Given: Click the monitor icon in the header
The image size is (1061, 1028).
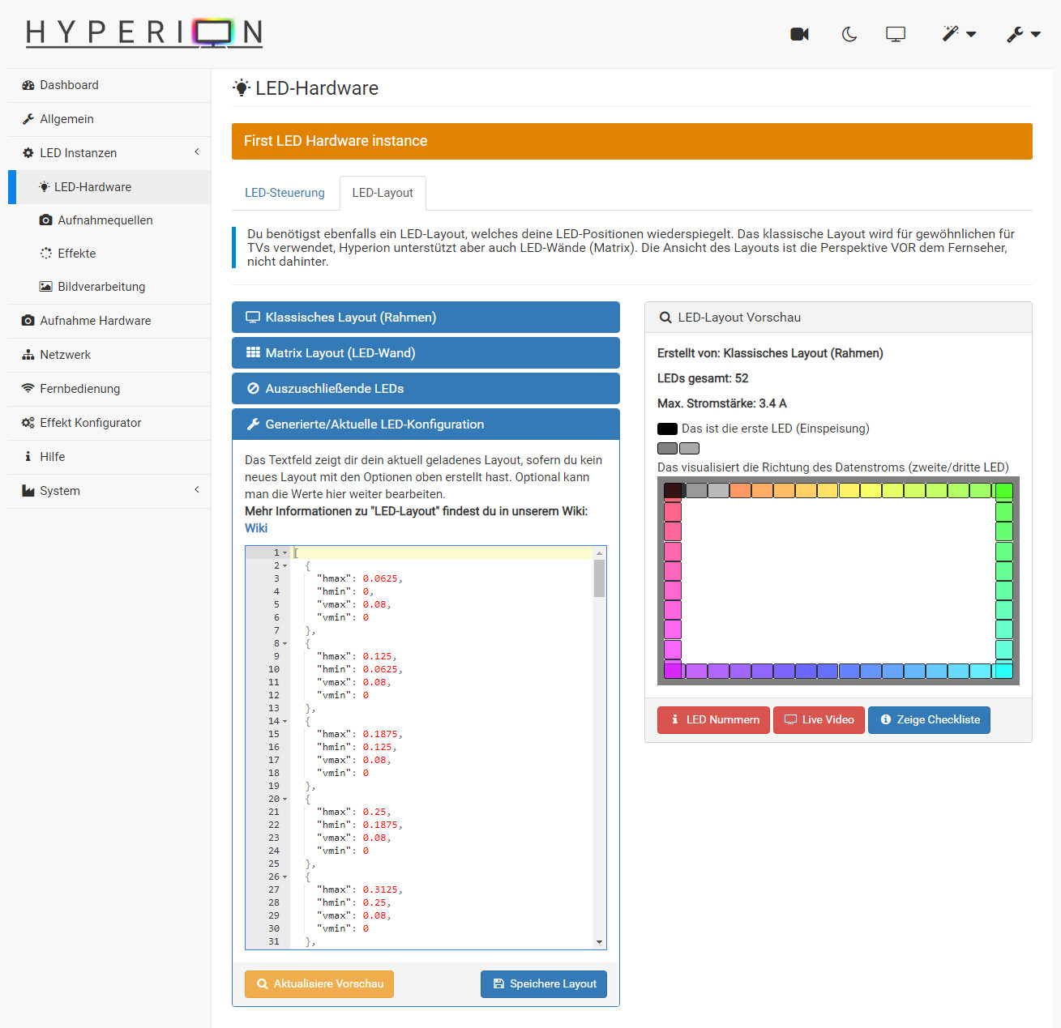Looking at the screenshot, I should tap(896, 34).
